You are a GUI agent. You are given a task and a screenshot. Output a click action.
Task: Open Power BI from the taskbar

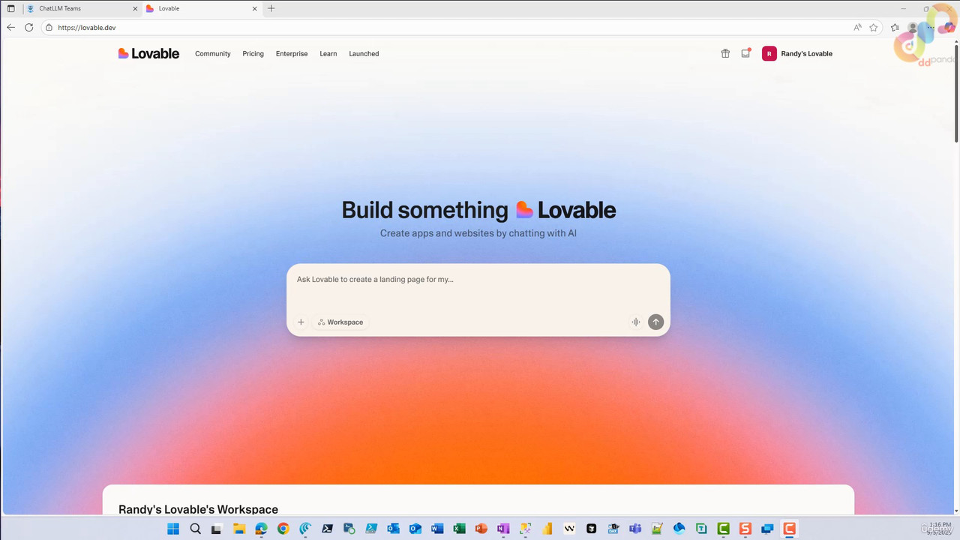pyautogui.click(x=547, y=529)
